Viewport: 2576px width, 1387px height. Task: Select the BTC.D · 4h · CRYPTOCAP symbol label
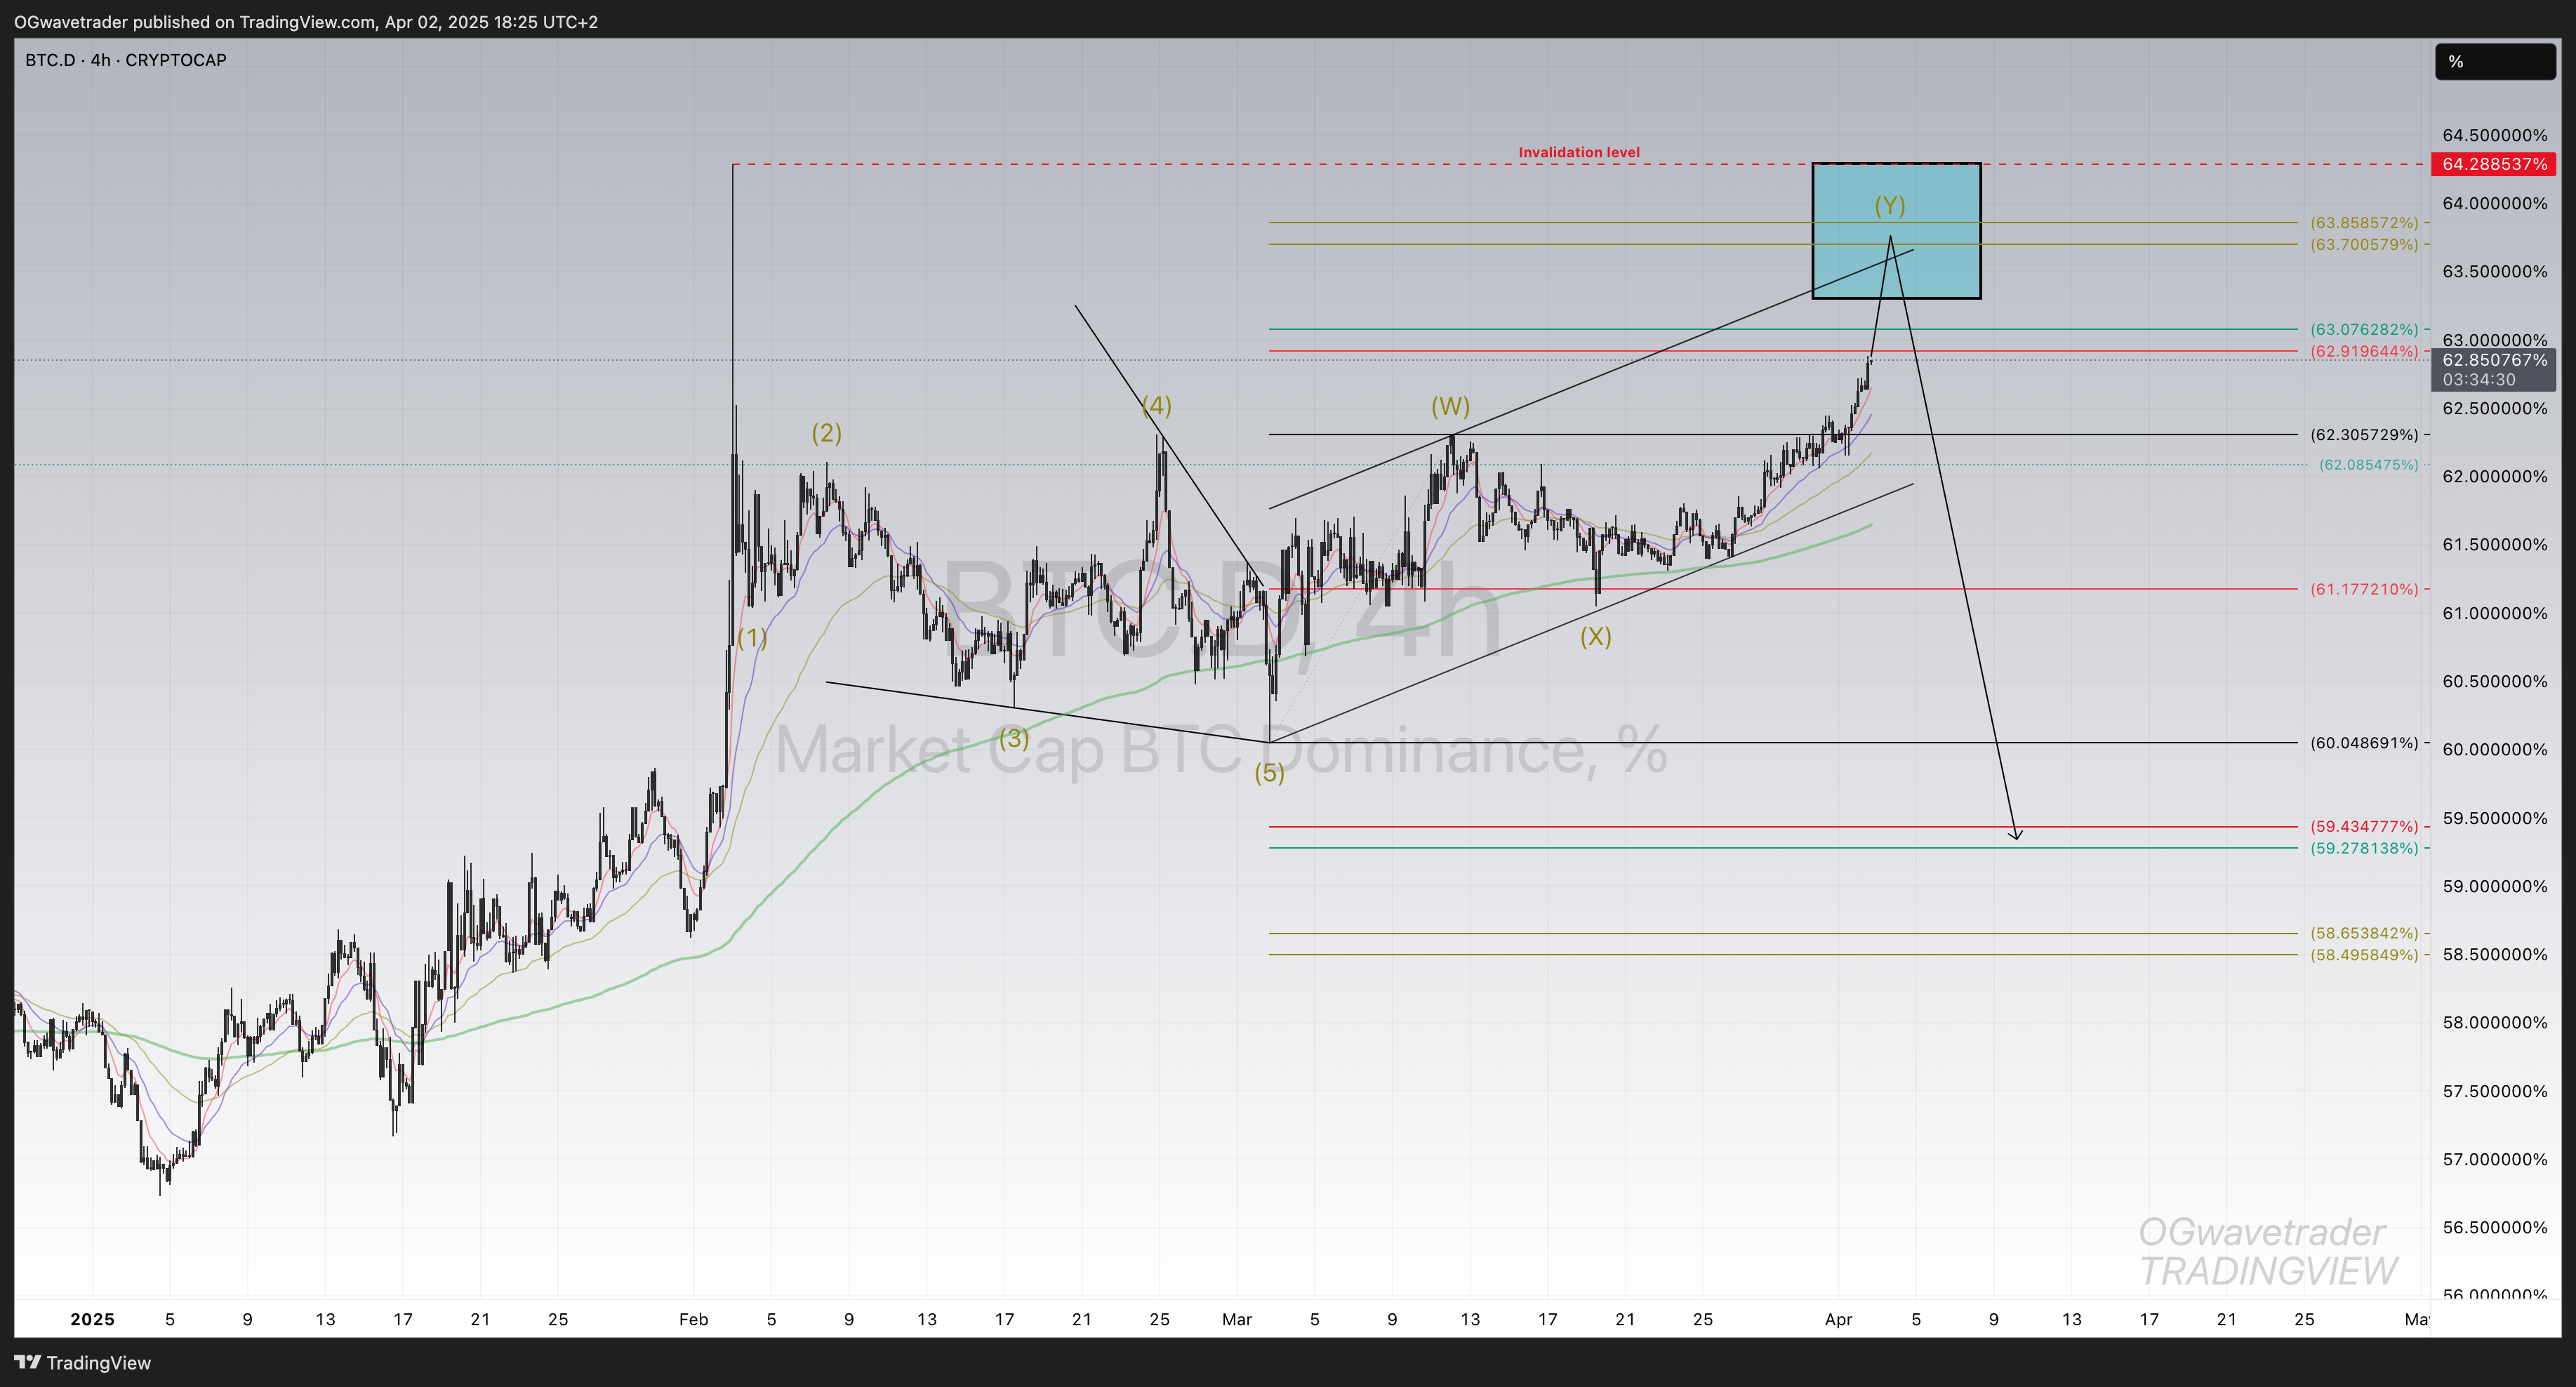126,60
